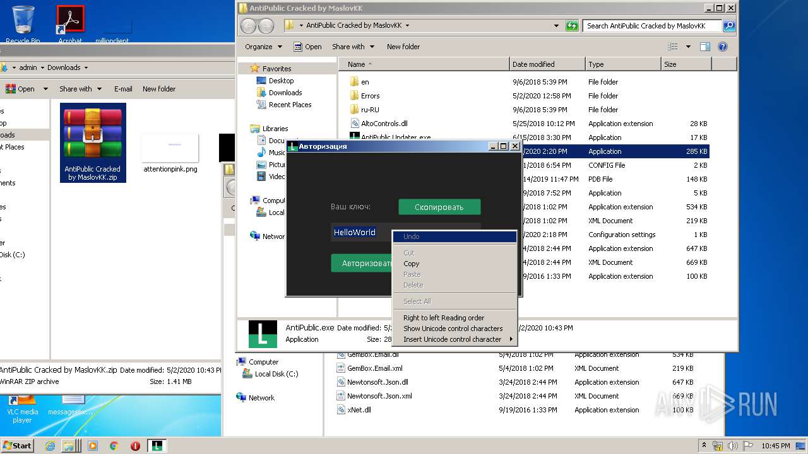Open the Acrobat desktop icon
This screenshot has width=808, height=454.
pyautogui.click(x=70, y=24)
